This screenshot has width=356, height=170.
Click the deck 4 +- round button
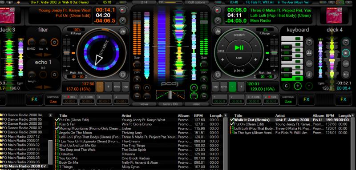point(346,75)
